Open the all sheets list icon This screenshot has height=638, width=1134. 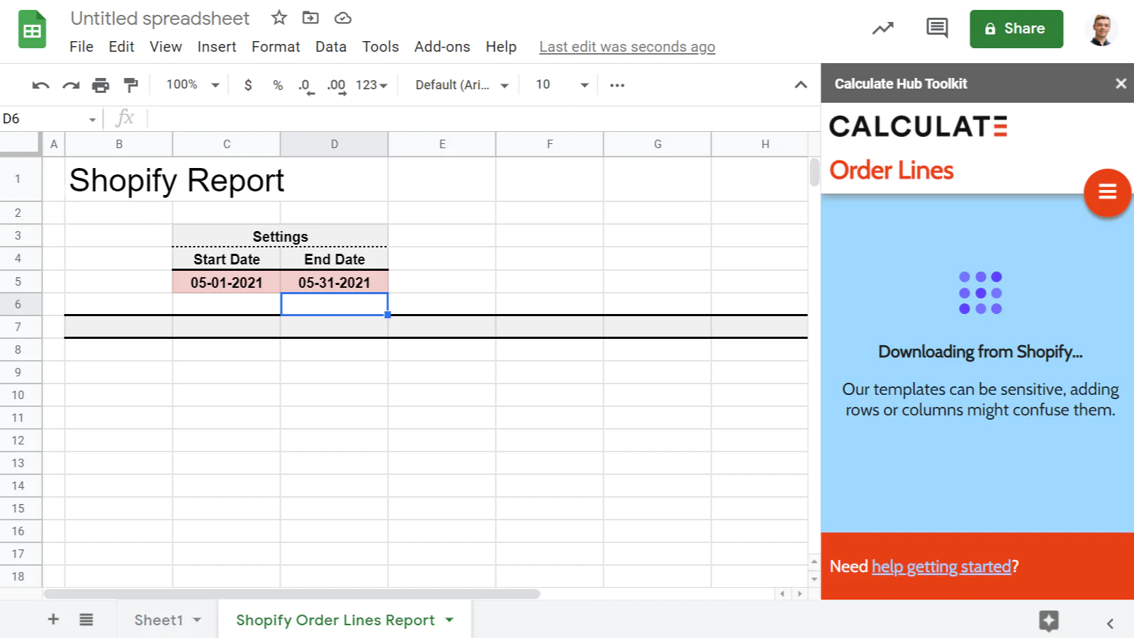[86, 620]
